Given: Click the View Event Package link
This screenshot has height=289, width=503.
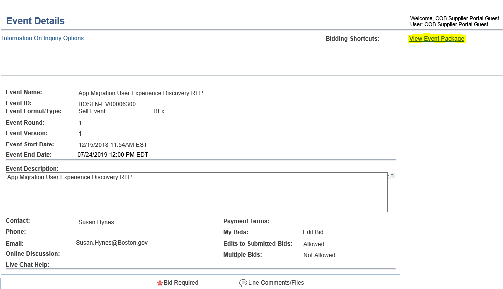Looking at the screenshot, I should pyautogui.click(x=437, y=39).
